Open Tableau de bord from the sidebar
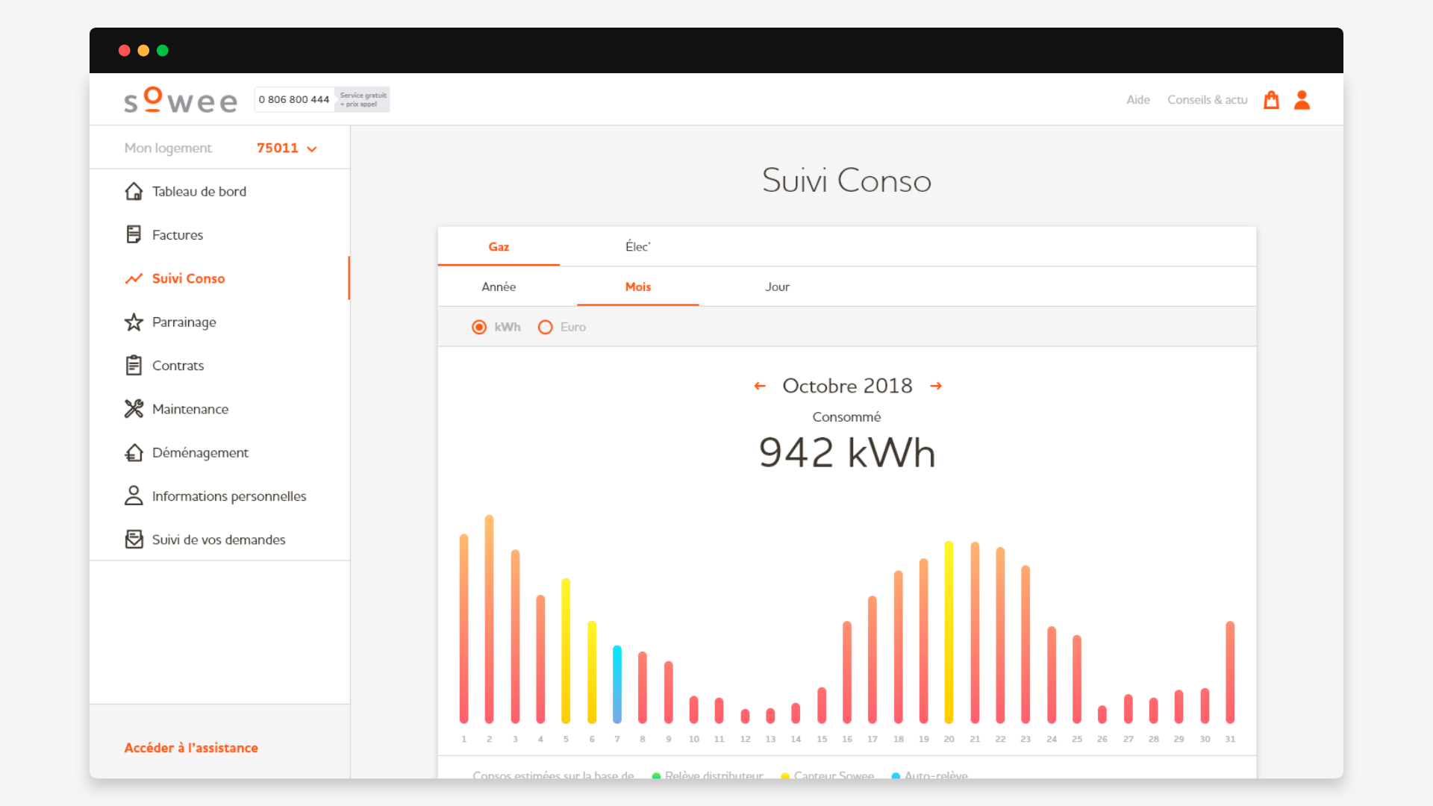 tap(134, 191)
